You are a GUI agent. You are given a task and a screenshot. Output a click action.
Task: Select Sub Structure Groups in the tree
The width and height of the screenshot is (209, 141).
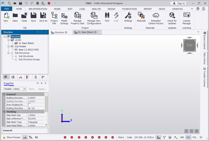tap(29, 59)
